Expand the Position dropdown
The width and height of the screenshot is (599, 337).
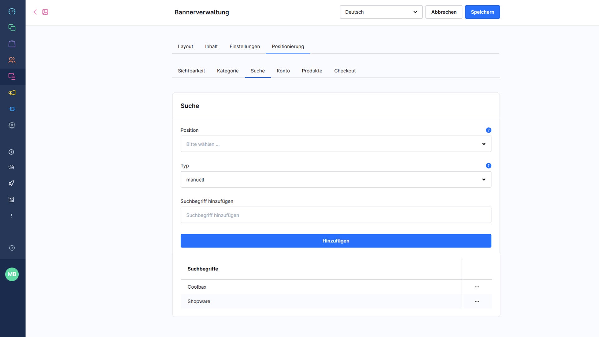(x=336, y=144)
